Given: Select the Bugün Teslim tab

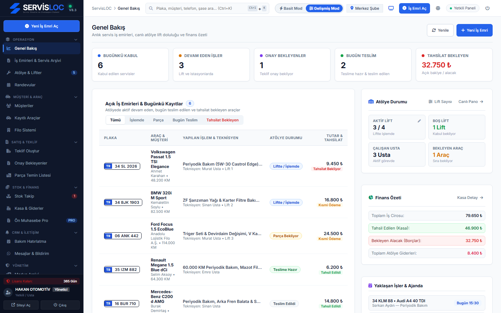Looking at the screenshot, I should (x=185, y=120).
